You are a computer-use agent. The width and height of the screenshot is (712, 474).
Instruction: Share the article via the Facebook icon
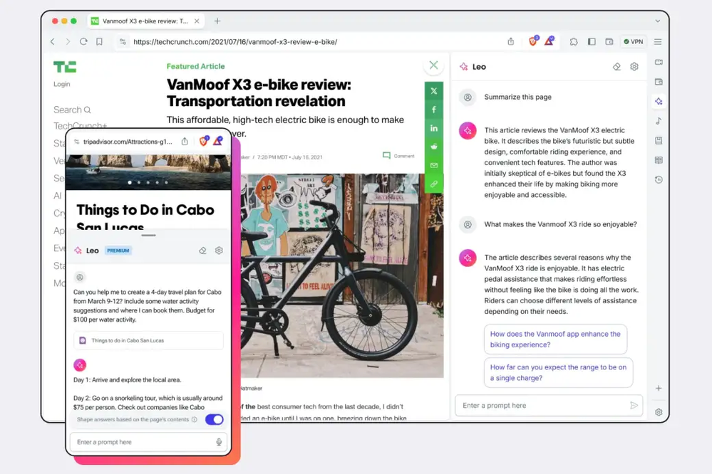click(433, 110)
